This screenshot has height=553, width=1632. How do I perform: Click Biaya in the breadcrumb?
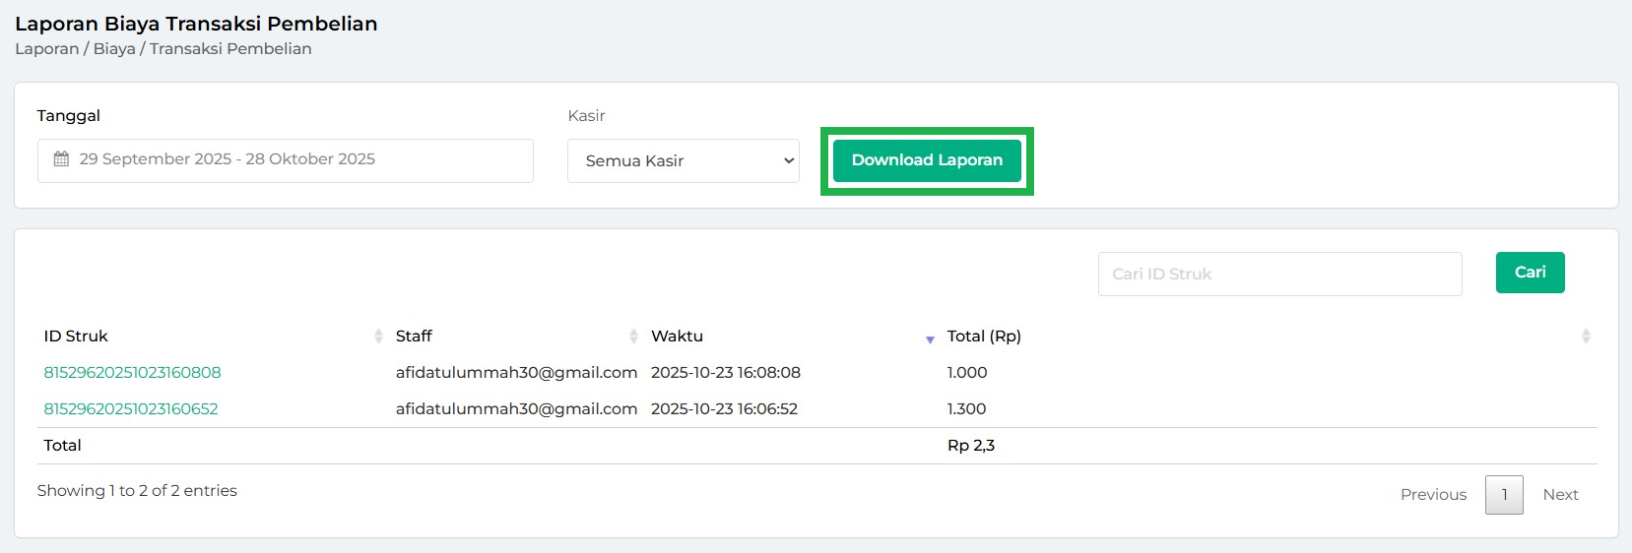click(x=114, y=49)
